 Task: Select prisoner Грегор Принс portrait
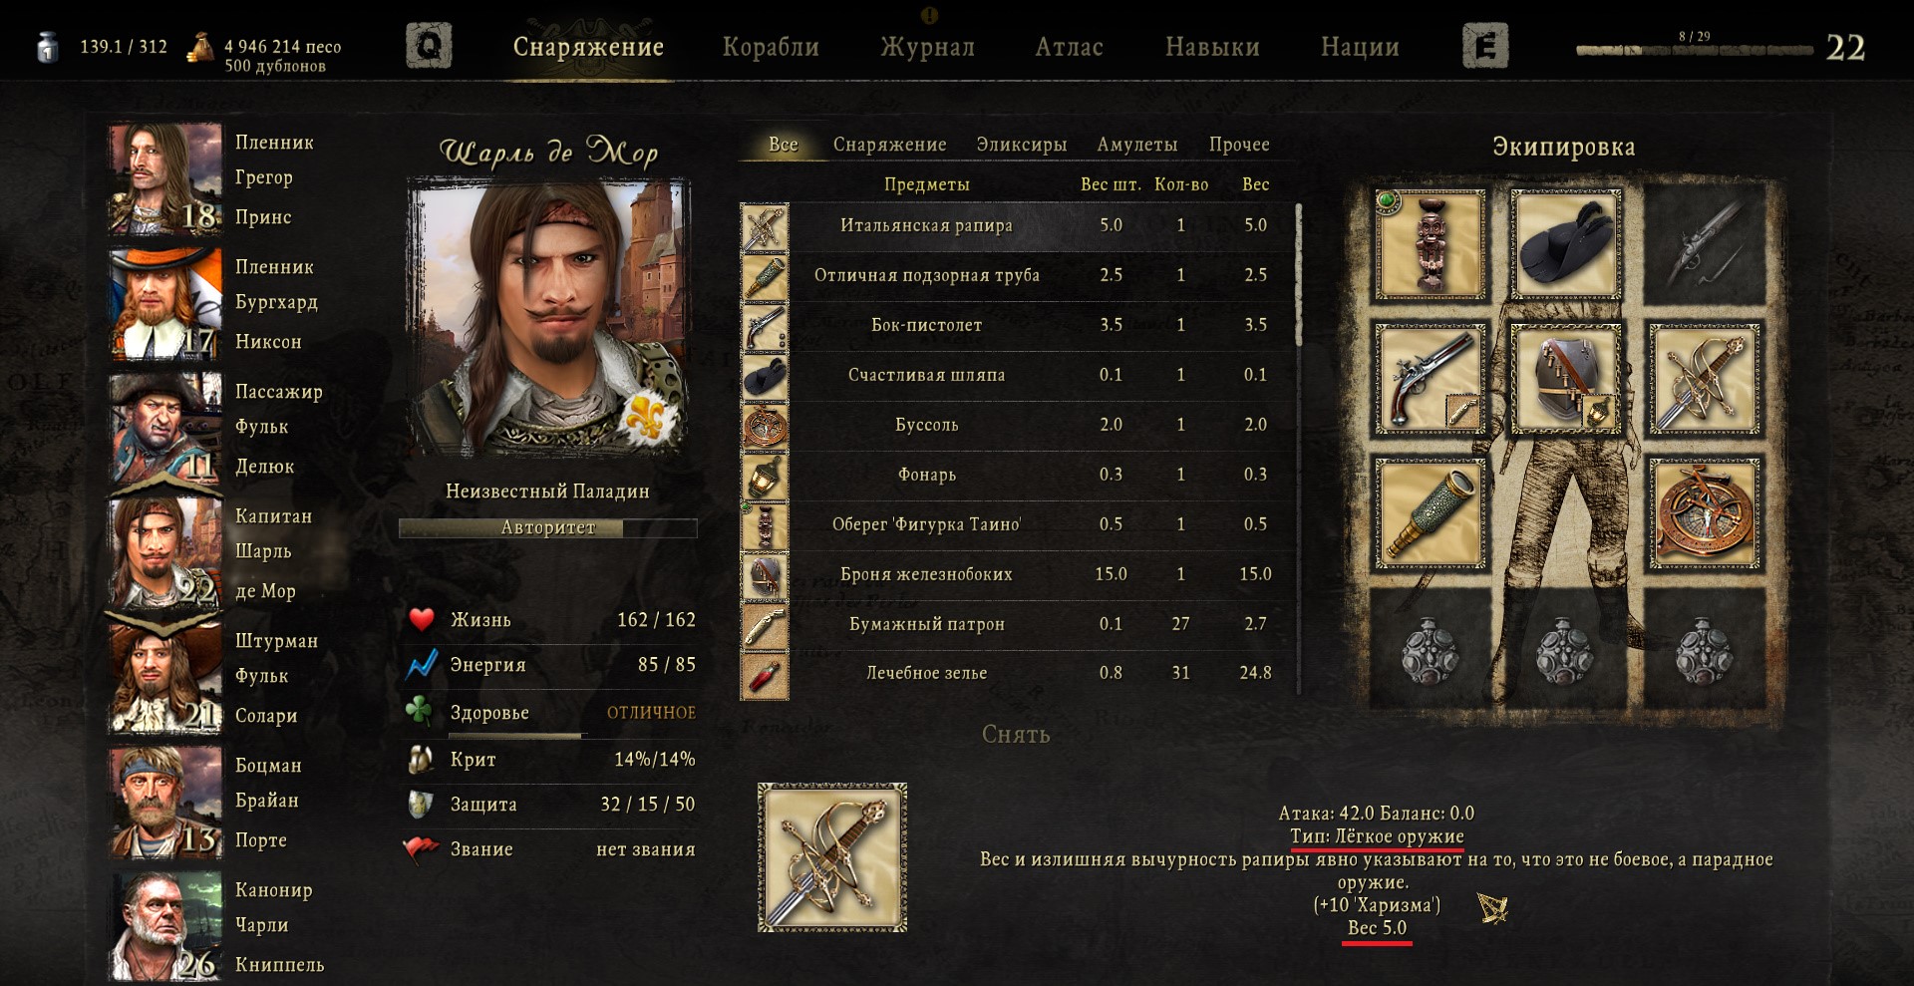[x=165, y=179]
